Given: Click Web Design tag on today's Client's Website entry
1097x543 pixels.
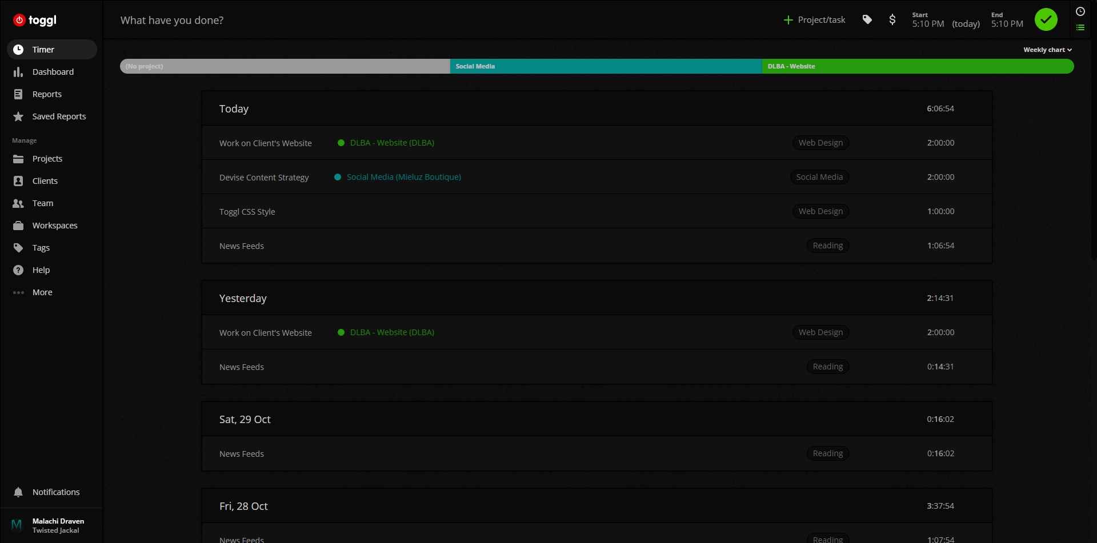Looking at the screenshot, I should point(820,143).
